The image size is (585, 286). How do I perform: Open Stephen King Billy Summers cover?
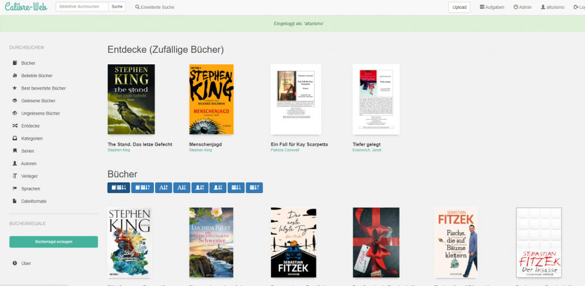coord(129,242)
